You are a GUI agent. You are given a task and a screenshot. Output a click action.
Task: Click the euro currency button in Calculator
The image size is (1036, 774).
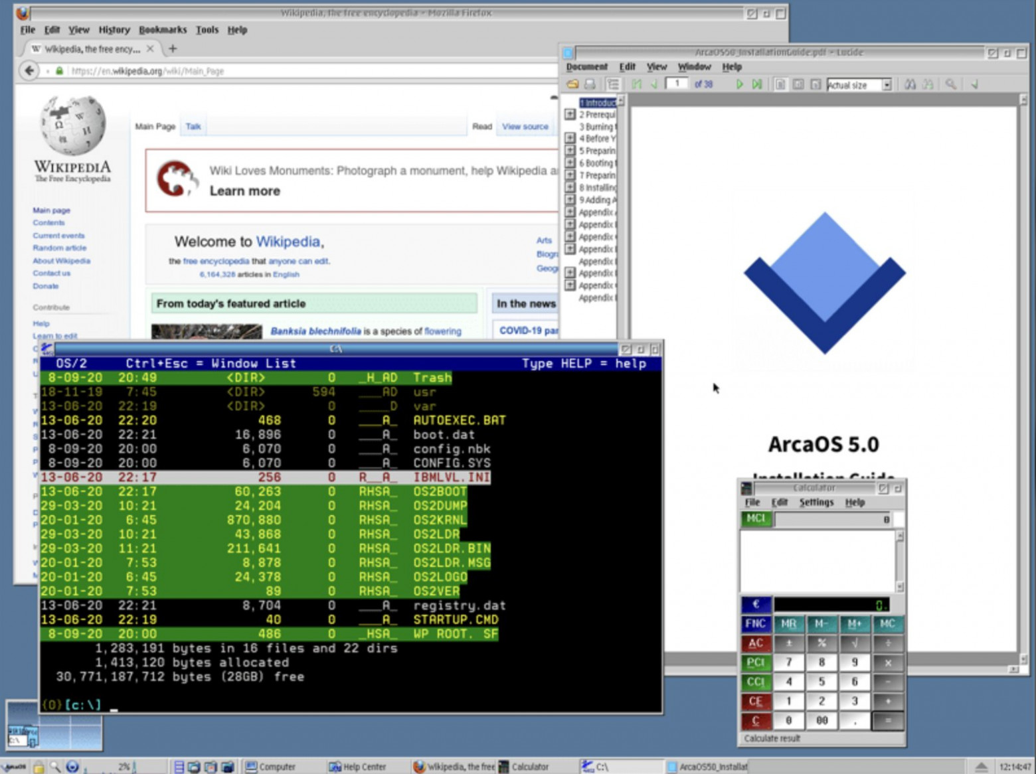click(756, 605)
